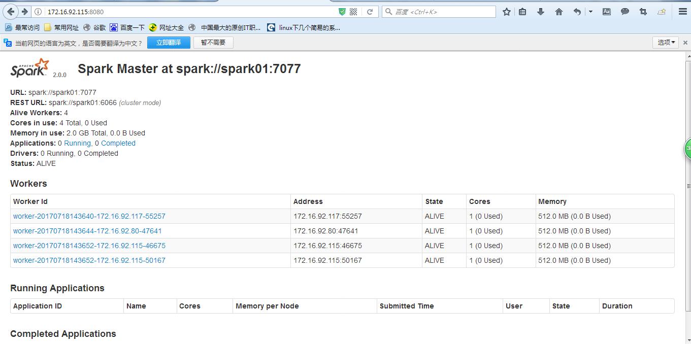
Task: Go to the home page icon
Action: (559, 12)
